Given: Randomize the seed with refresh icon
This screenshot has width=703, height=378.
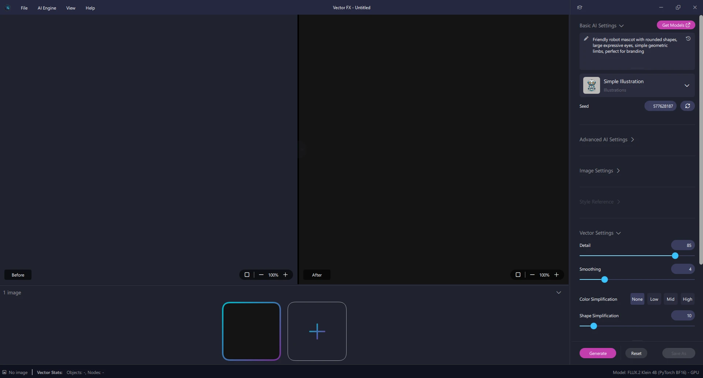Looking at the screenshot, I should point(688,106).
